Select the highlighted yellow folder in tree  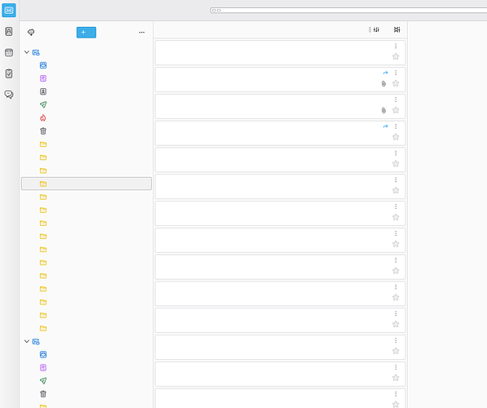pos(86,184)
